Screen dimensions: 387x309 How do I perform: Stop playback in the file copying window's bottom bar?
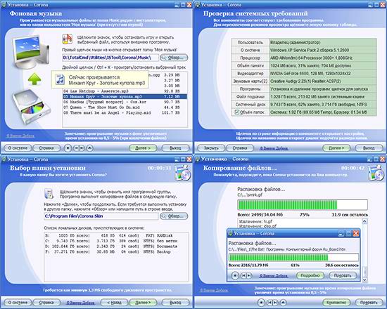pyautogui.click(x=261, y=303)
